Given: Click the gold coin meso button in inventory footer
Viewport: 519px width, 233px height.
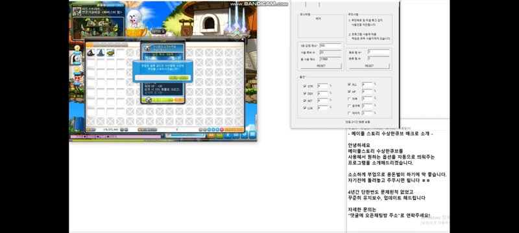Looking at the screenshot, I should click(91, 129).
